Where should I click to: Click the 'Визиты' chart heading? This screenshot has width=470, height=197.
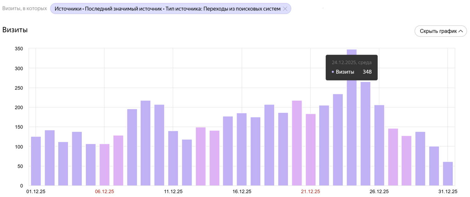[x=15, y=30]
